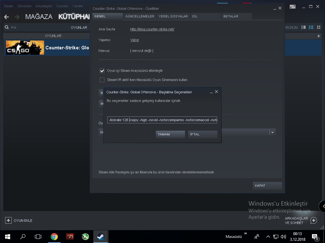This screenshot has width=325, height=243.
Task: Open the People icon in system tray
Action: click(256, 237)
